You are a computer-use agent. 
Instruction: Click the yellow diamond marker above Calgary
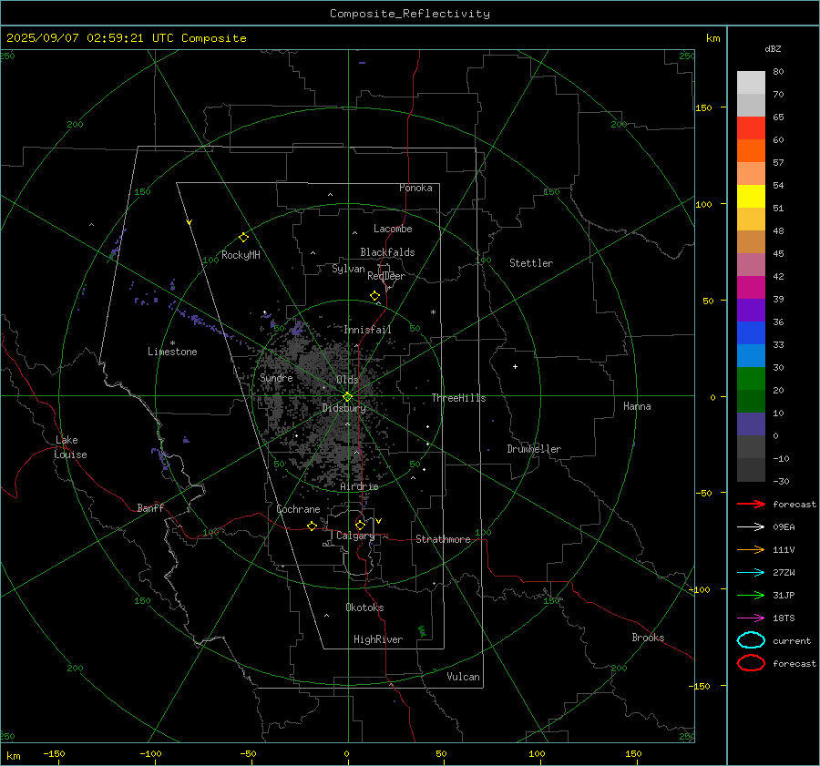tap(360, 525)
